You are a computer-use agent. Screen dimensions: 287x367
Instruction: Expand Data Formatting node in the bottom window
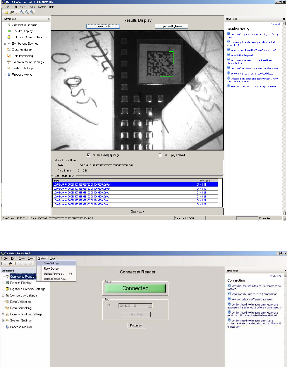tap(3, 308)
